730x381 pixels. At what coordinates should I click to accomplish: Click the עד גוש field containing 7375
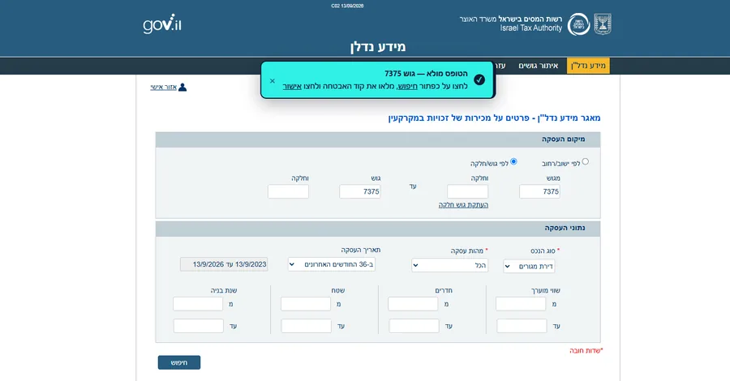(360, 191)
